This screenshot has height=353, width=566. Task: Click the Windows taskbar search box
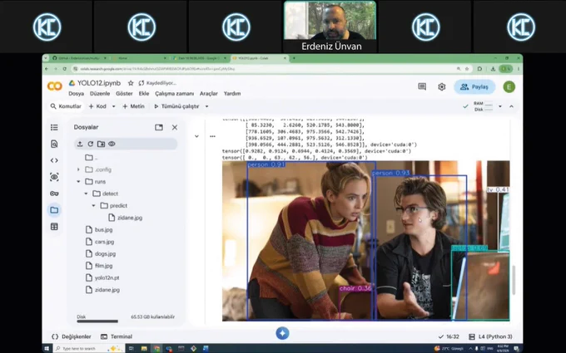pos(88,348)
